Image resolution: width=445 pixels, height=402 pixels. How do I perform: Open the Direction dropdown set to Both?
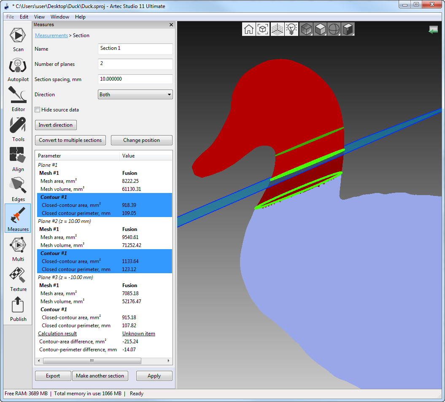tap(135, 95)
